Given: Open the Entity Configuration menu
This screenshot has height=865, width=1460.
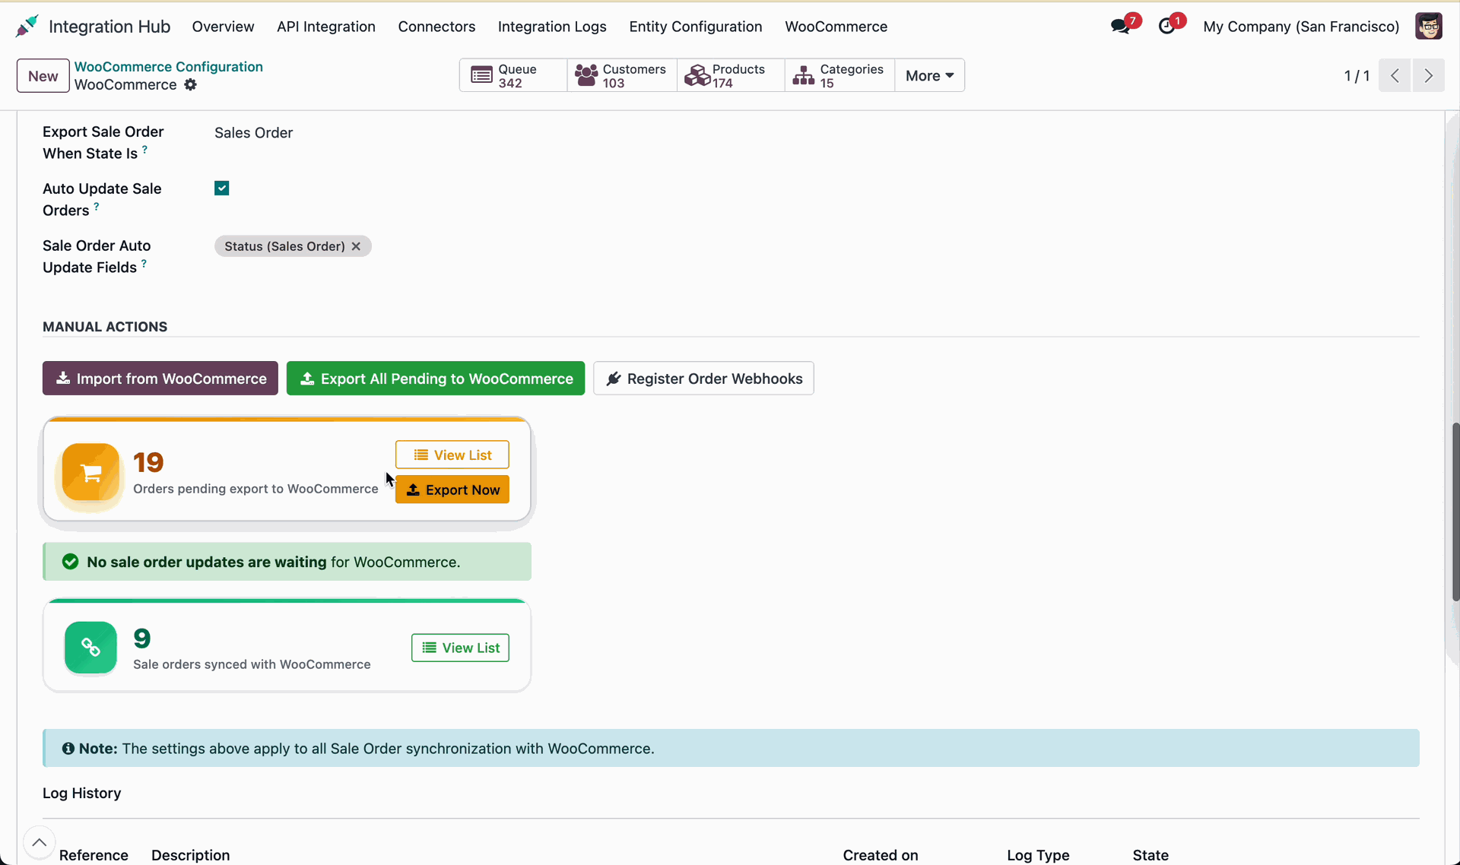Looking at the screenshot, I should [x=696, y=27].
